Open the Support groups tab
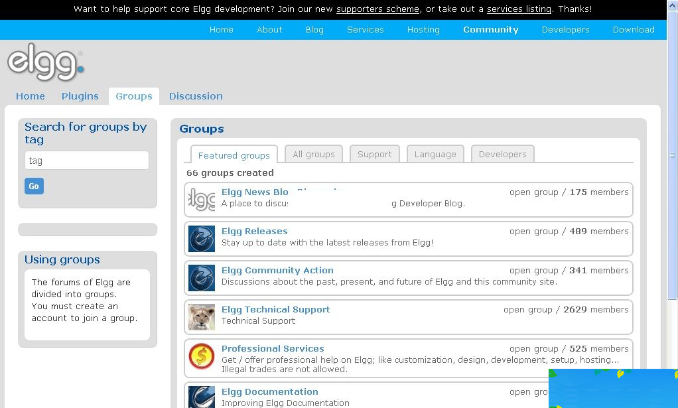This screenshot has width=678, height=408. 374,154
